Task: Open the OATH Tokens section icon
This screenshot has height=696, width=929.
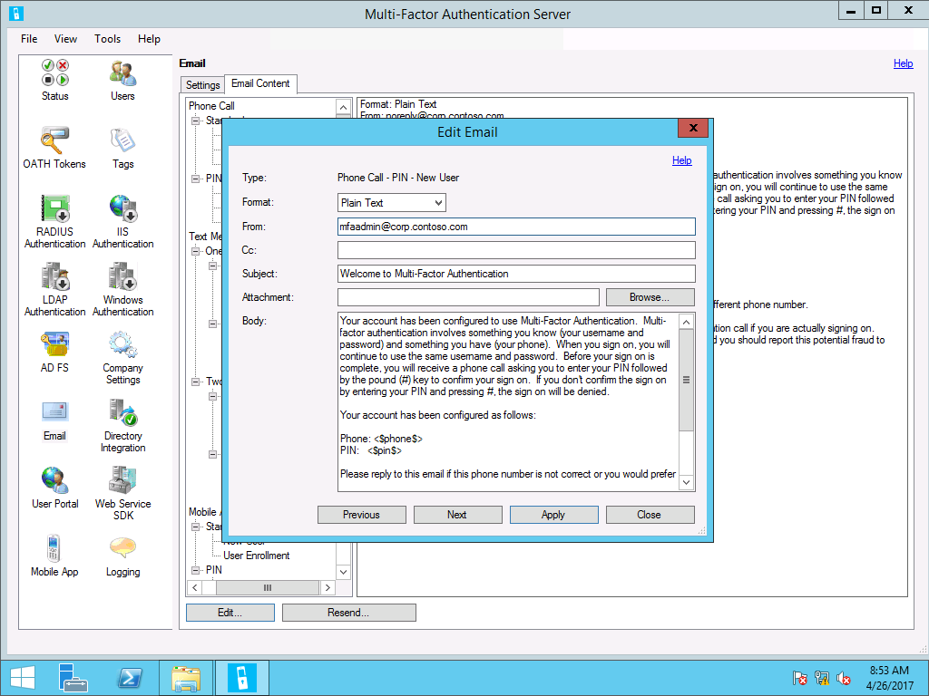Action: click(54, 141)
